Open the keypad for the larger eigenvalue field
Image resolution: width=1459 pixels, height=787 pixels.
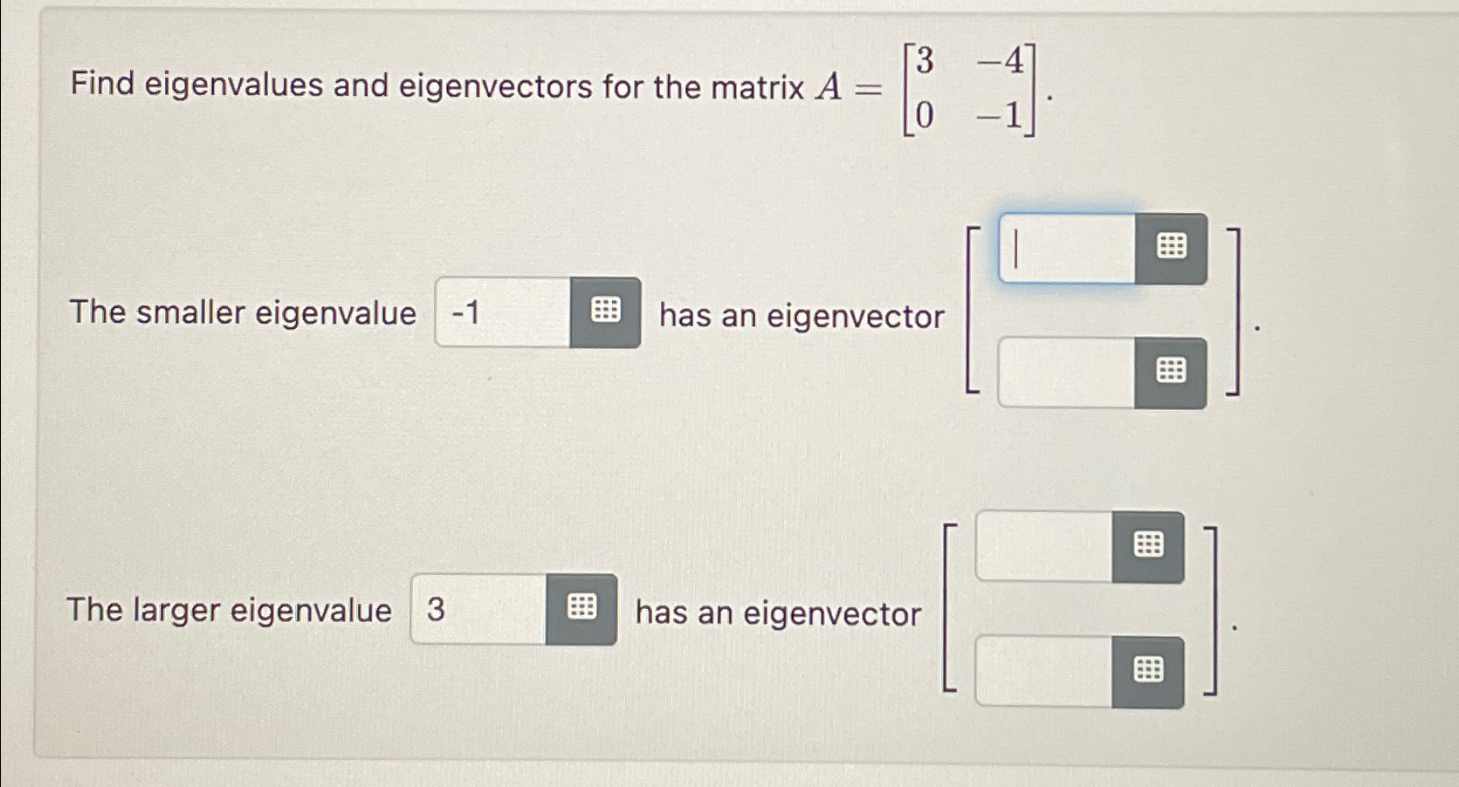click(x=583, y=607)
